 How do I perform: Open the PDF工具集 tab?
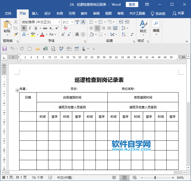(x=137, y=14)
